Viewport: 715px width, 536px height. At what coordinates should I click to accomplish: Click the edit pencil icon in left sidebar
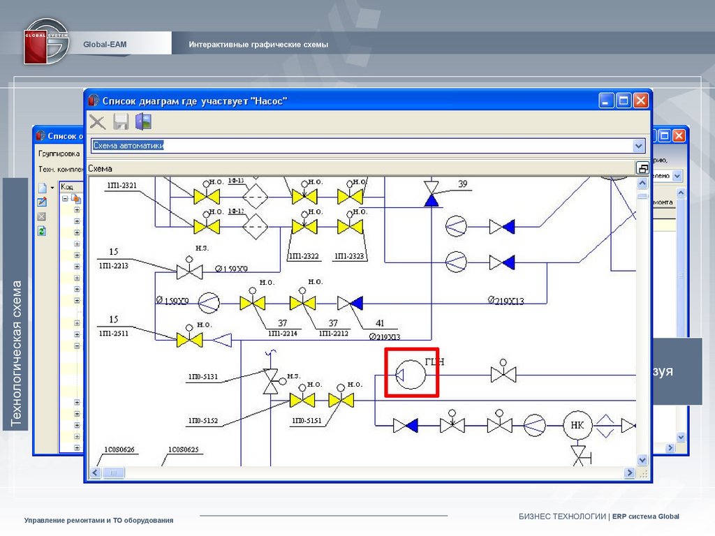click(42, 202)
